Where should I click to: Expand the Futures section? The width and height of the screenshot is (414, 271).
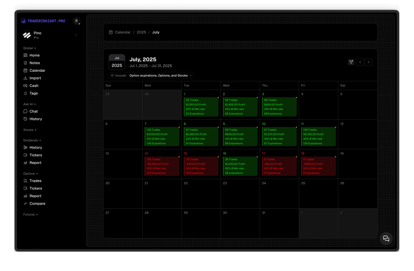pyautogui.click(x=30, y=214)
